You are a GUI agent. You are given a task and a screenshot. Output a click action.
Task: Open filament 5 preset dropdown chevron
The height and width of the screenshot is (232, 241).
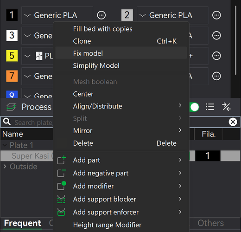click(27, 56)
